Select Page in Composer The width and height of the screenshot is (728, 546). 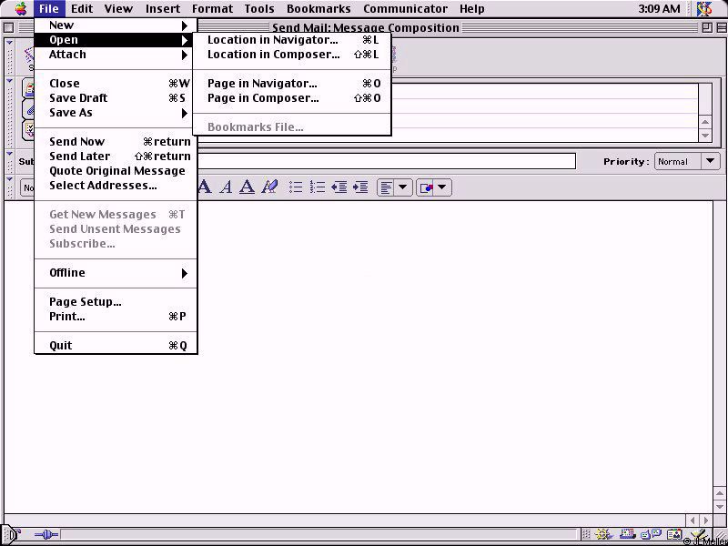pyautogui.click(x=292, y=98)
